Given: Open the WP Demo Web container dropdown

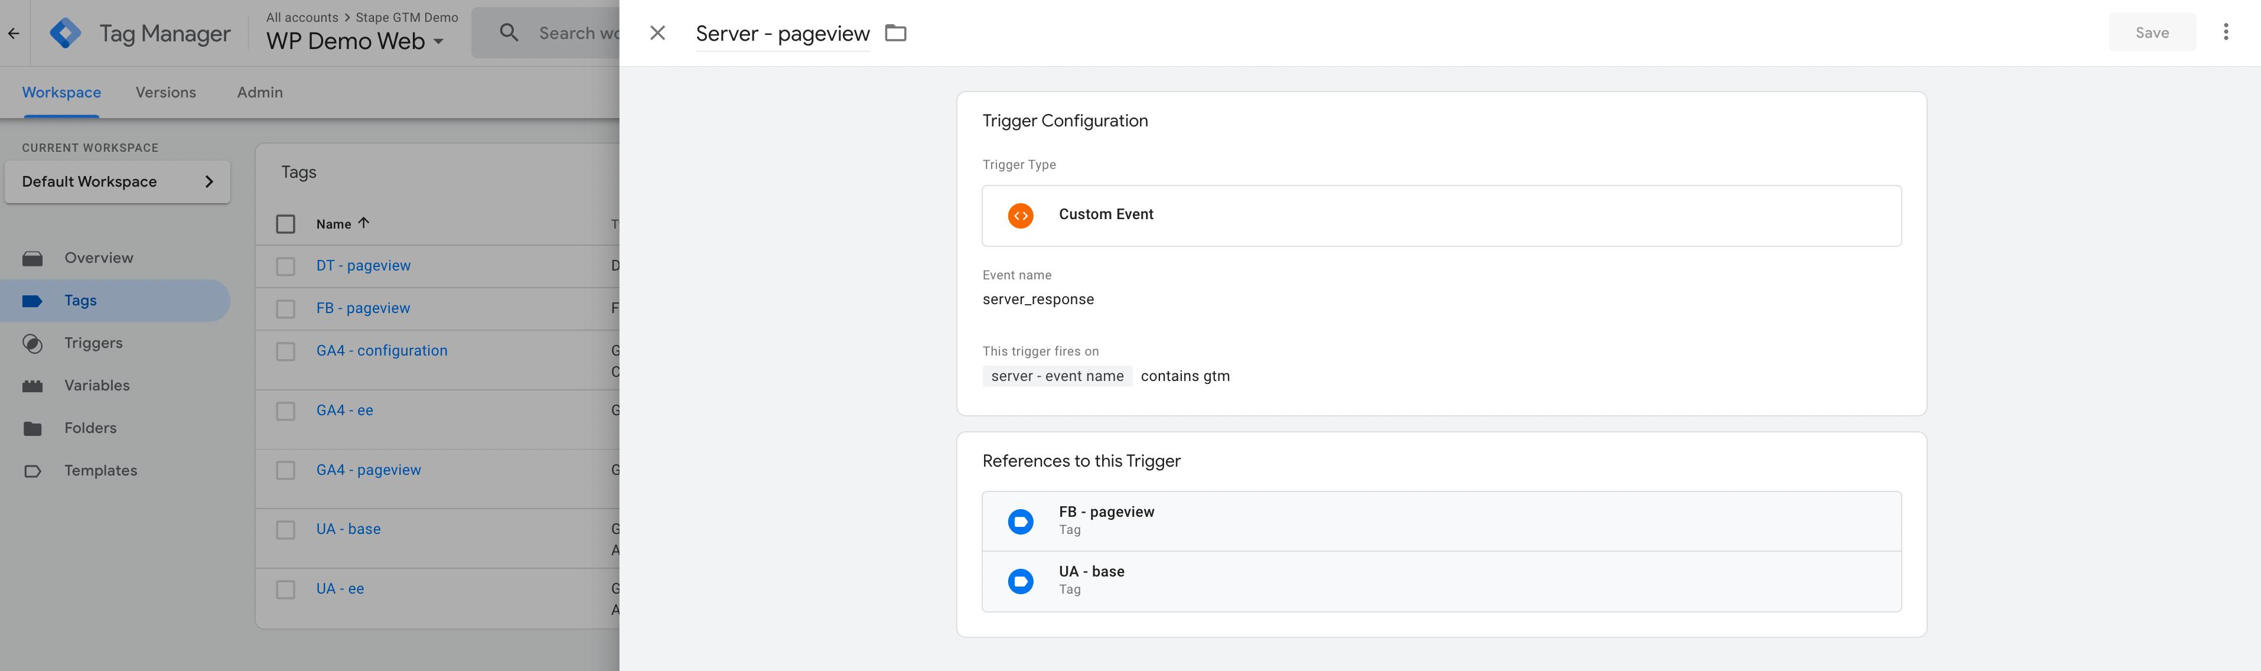Looking at the screenshot, I should pyautogui.click(x=354, y=41).
